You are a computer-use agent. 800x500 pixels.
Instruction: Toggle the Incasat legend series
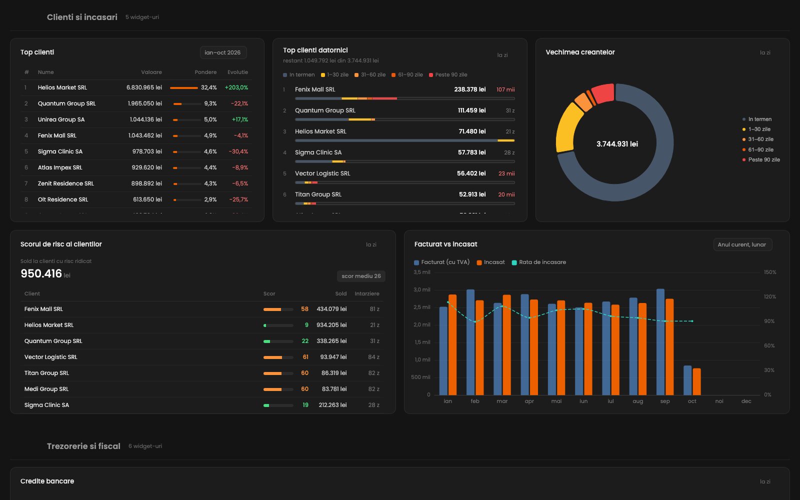pyautogui.click(x=490, y=262)
